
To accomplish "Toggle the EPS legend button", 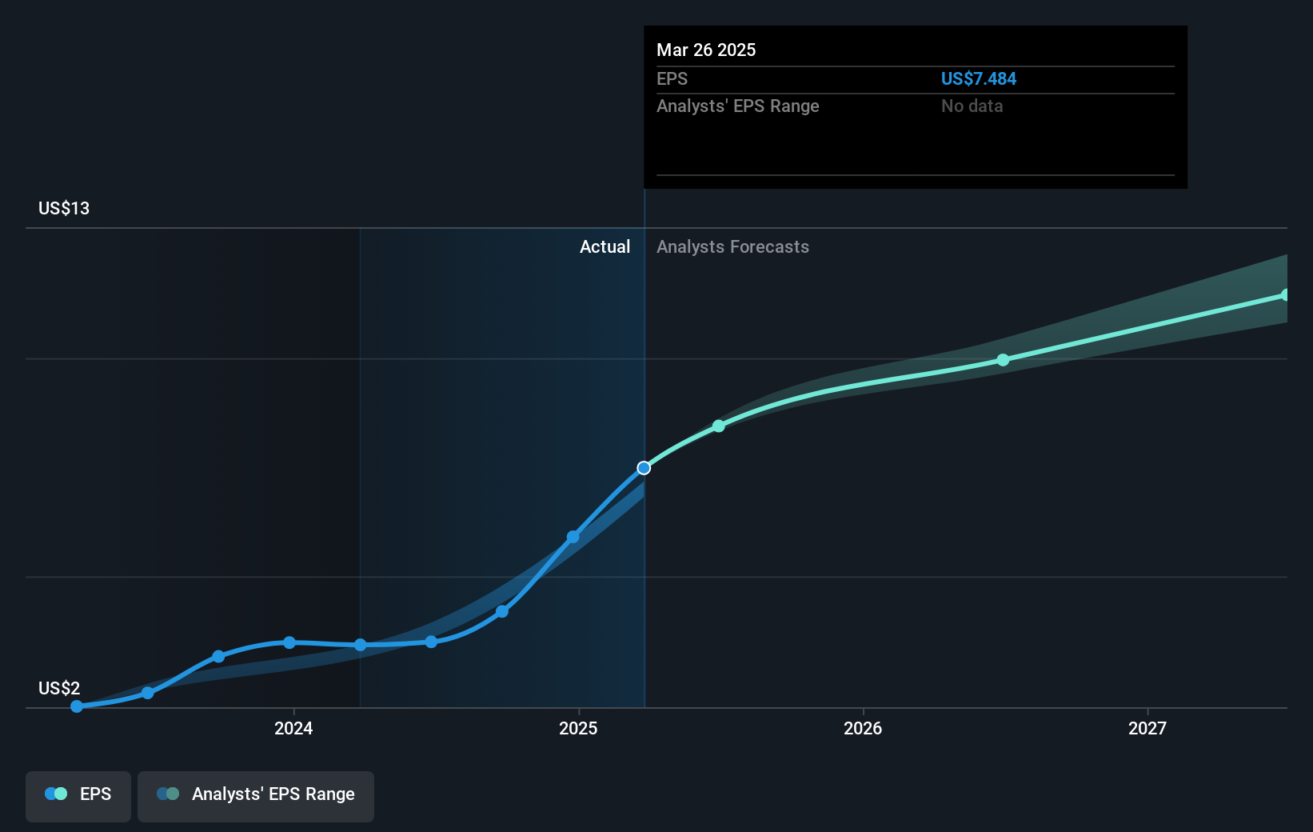I will (x=78, y=796).
